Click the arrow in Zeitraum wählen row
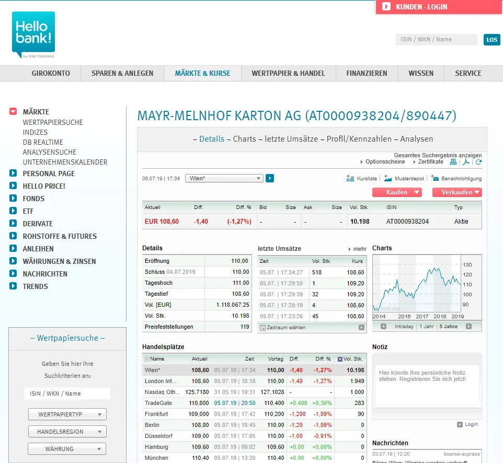The image size is (503, 463). (361, 327)
